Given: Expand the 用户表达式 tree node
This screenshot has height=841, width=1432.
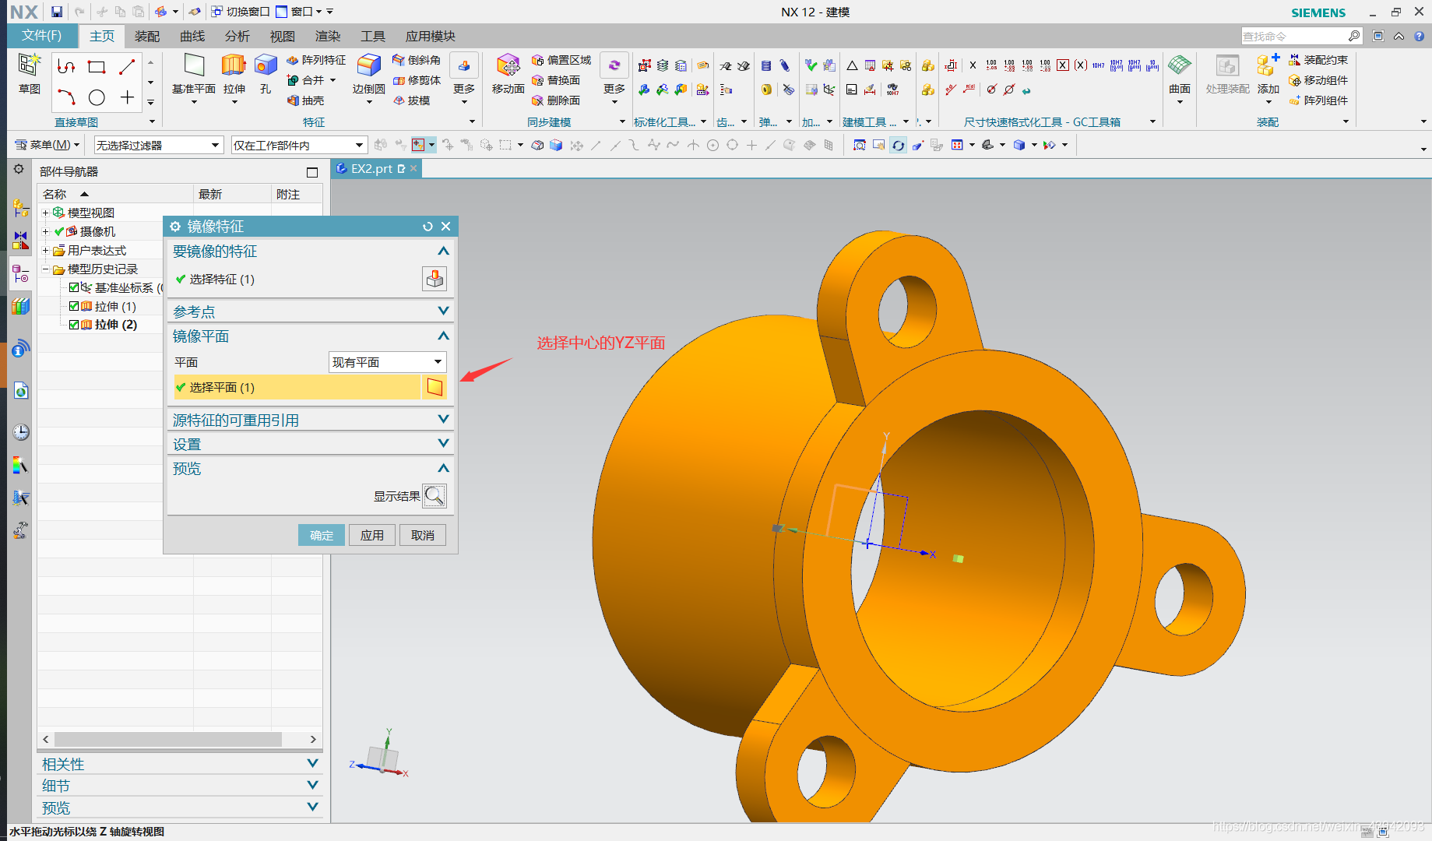Looking at the screenshot, I should (45, 250).
